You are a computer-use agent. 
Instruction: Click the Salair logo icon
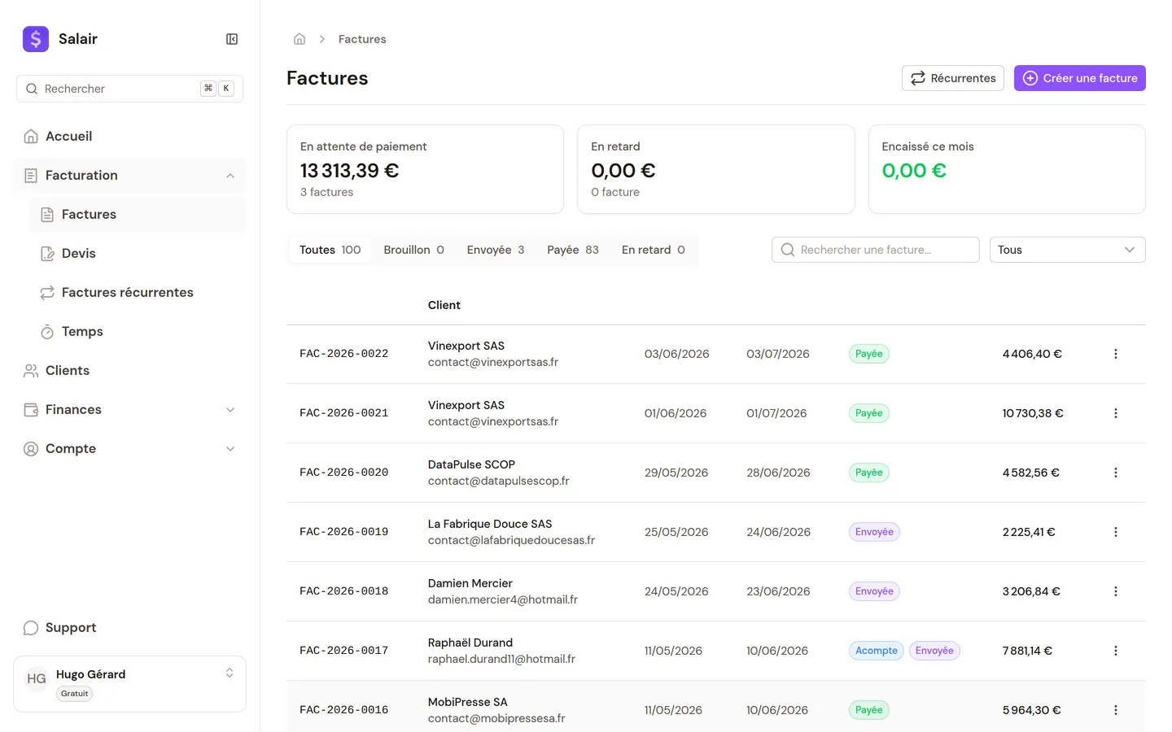(36, 39)
